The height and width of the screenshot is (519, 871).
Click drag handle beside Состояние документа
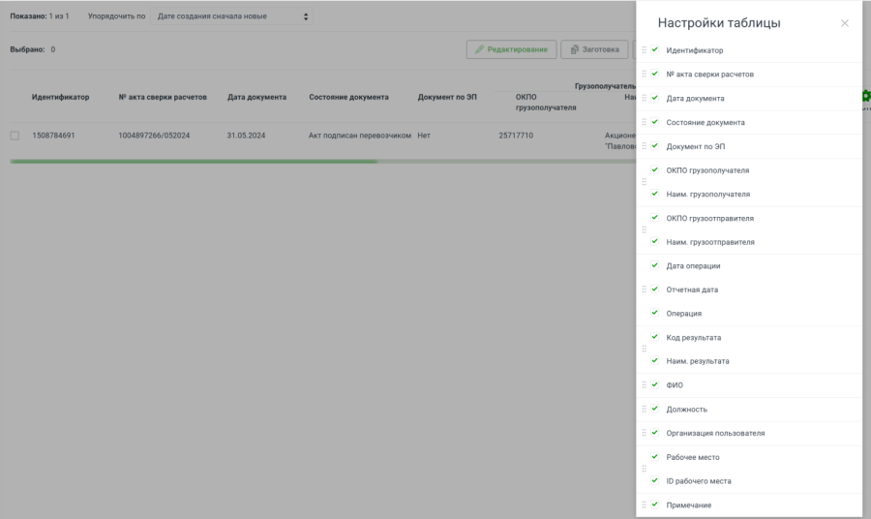click(x=645, y=122)
